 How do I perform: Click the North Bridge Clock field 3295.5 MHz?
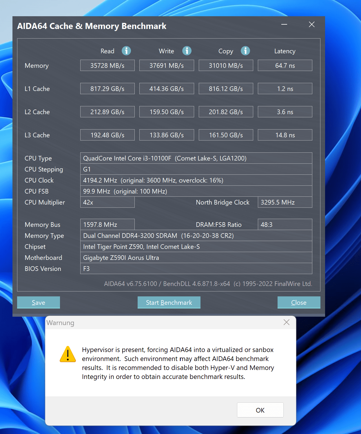pos(285,202)
